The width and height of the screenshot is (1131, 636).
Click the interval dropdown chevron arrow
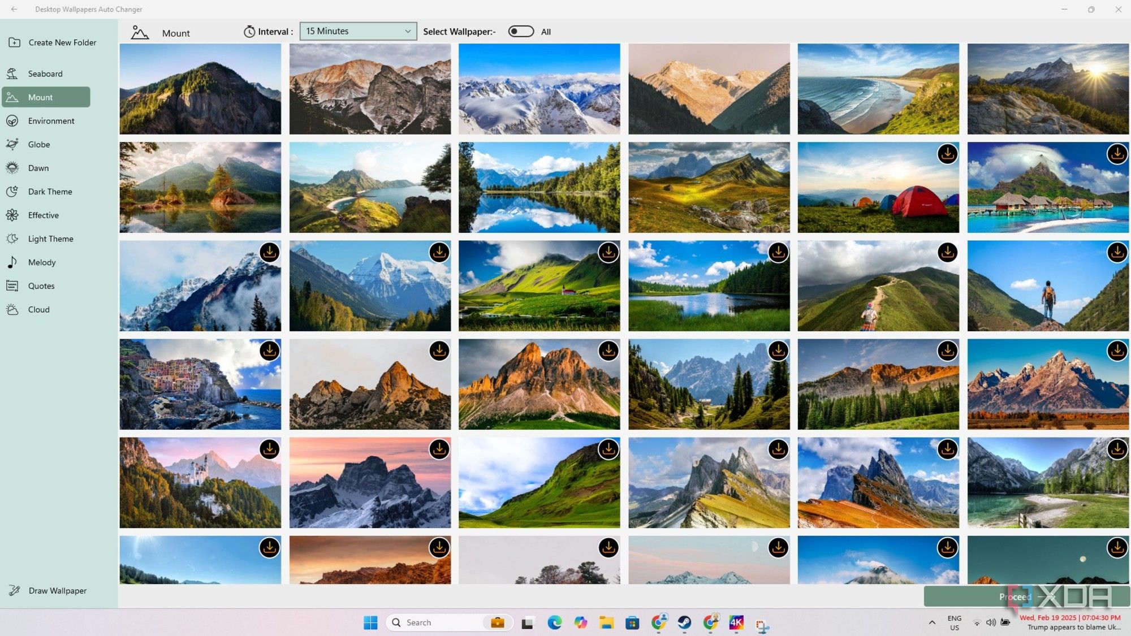[408, 31]
